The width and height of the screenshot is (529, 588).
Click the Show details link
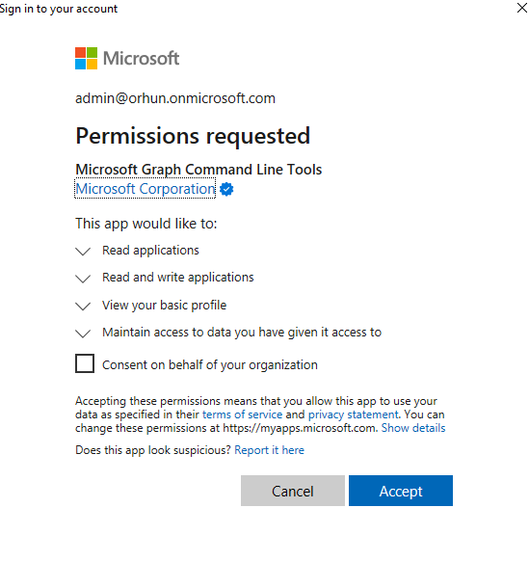413,428
